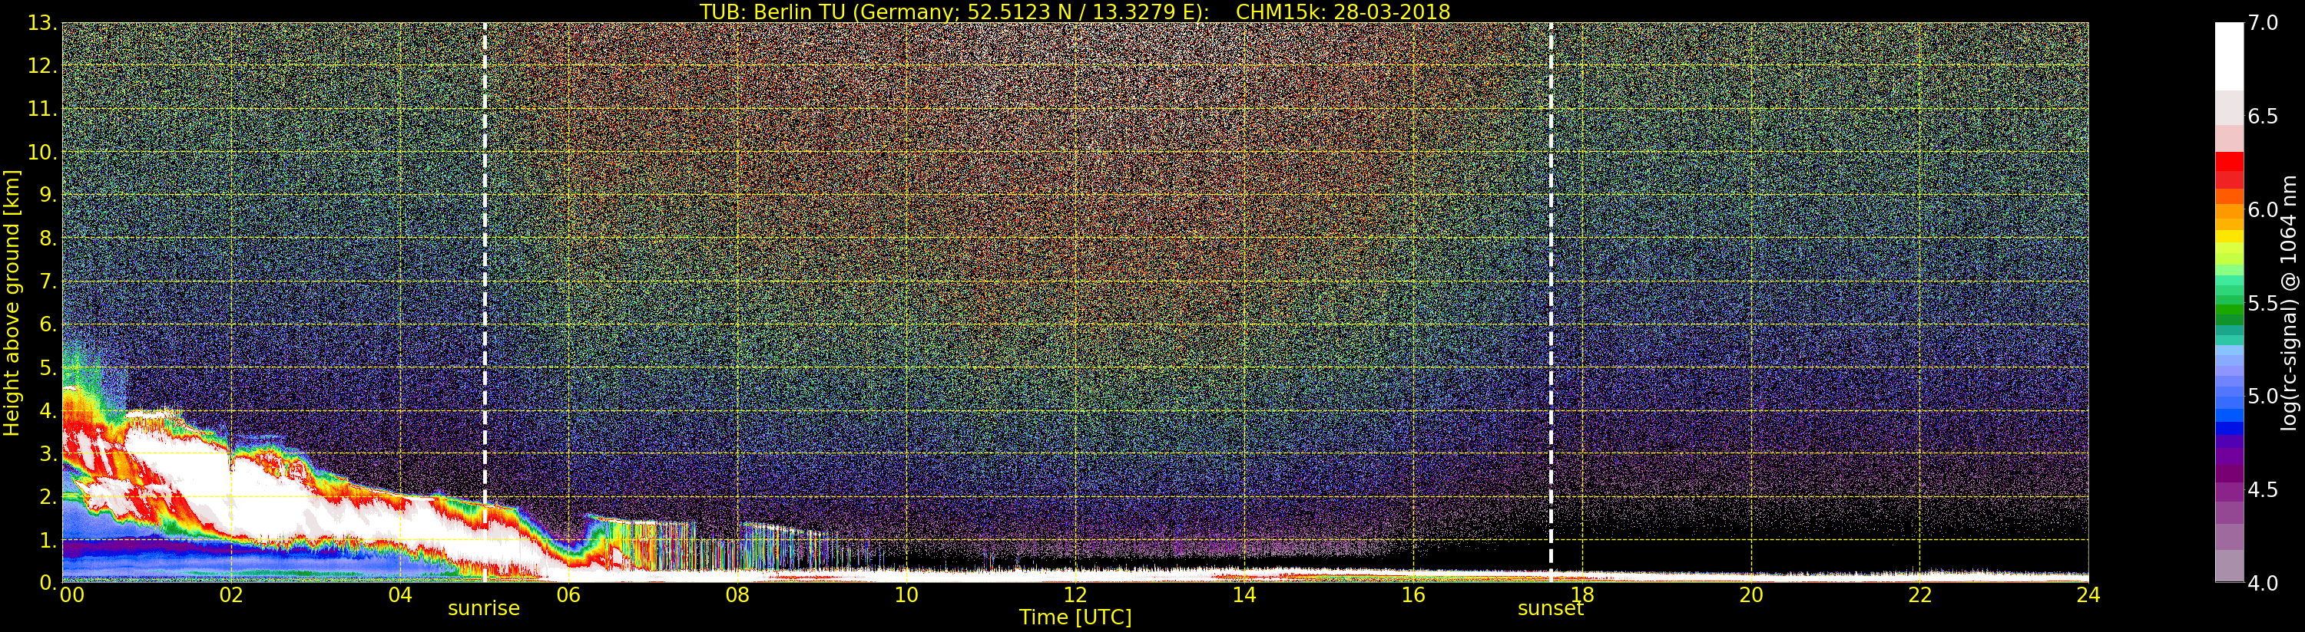Pick the red band of the colorbar
2305x632 pixels.
[x=2229, y=170]
